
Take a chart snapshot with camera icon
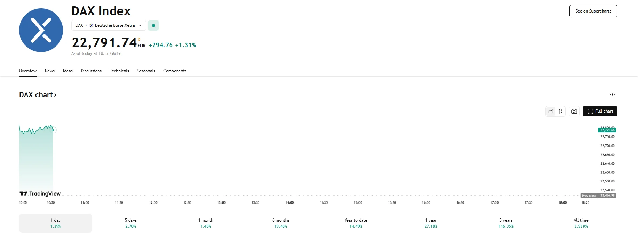coord(574,111)
